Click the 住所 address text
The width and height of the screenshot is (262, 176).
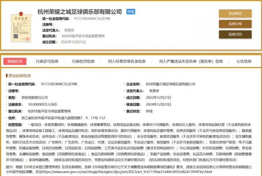63,118
